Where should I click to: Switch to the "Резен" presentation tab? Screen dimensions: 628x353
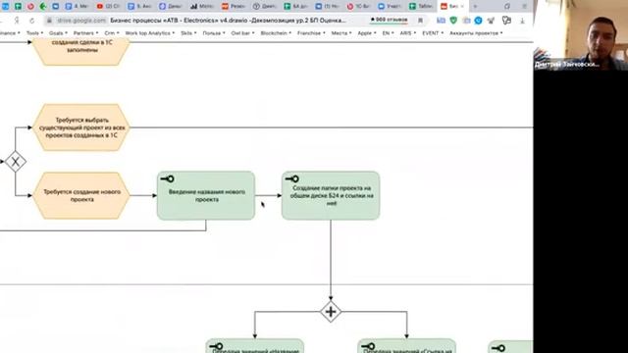point(234,7)
